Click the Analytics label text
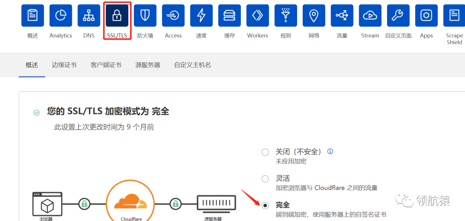 [61, 36]
